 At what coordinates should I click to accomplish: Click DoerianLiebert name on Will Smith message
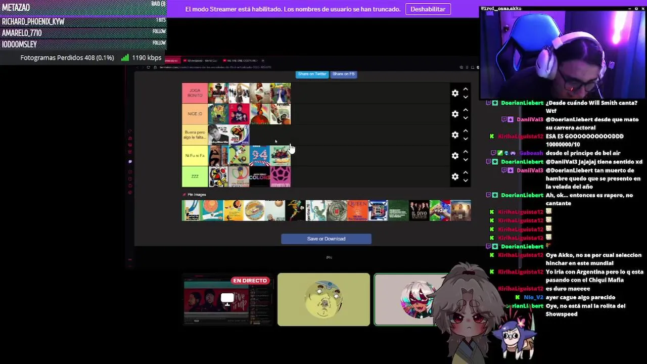click(x=522, y=103)
